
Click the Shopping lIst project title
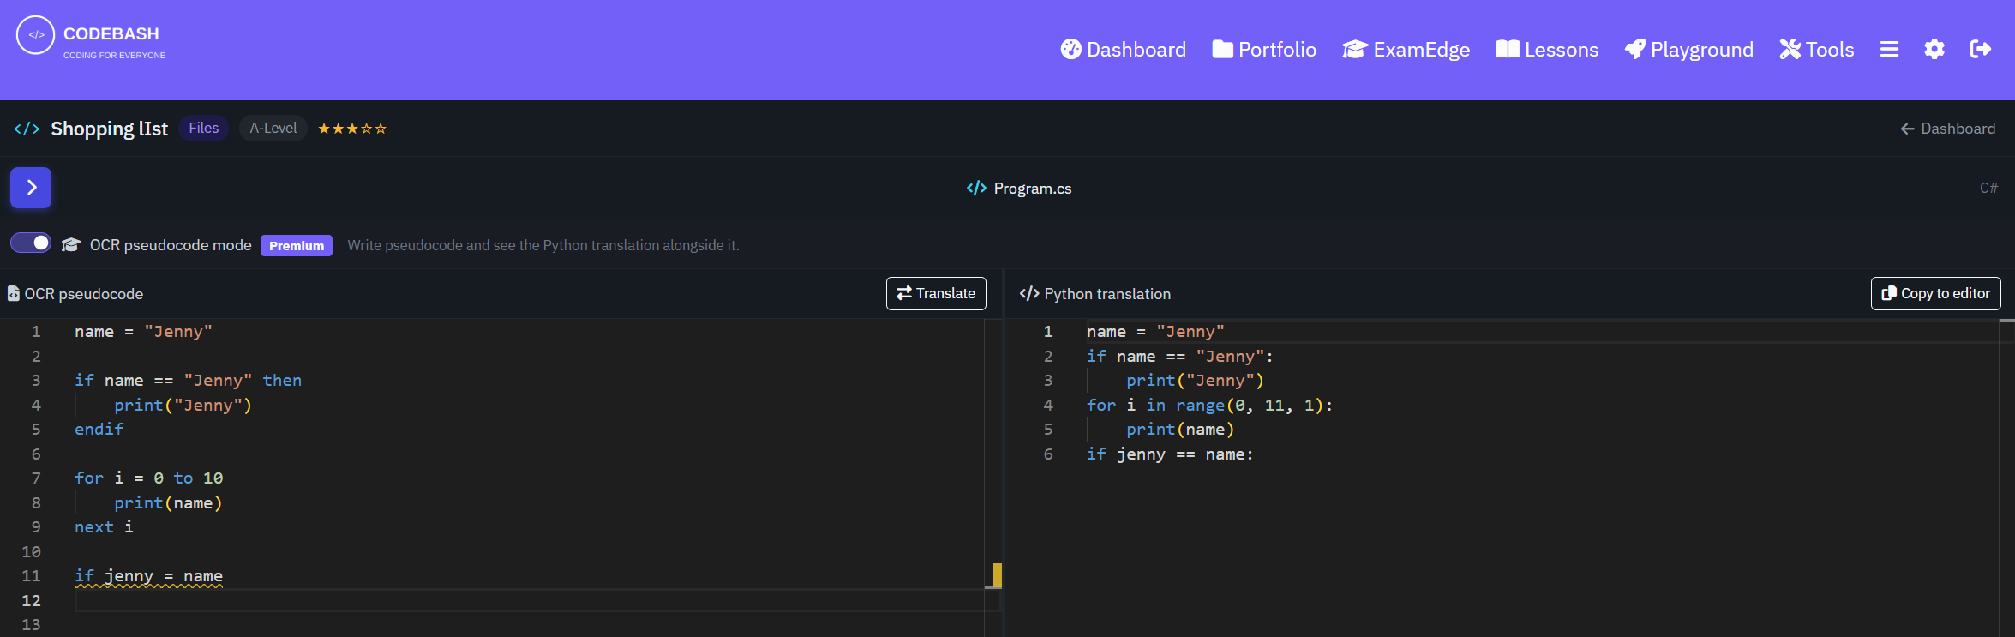[109, 129]
